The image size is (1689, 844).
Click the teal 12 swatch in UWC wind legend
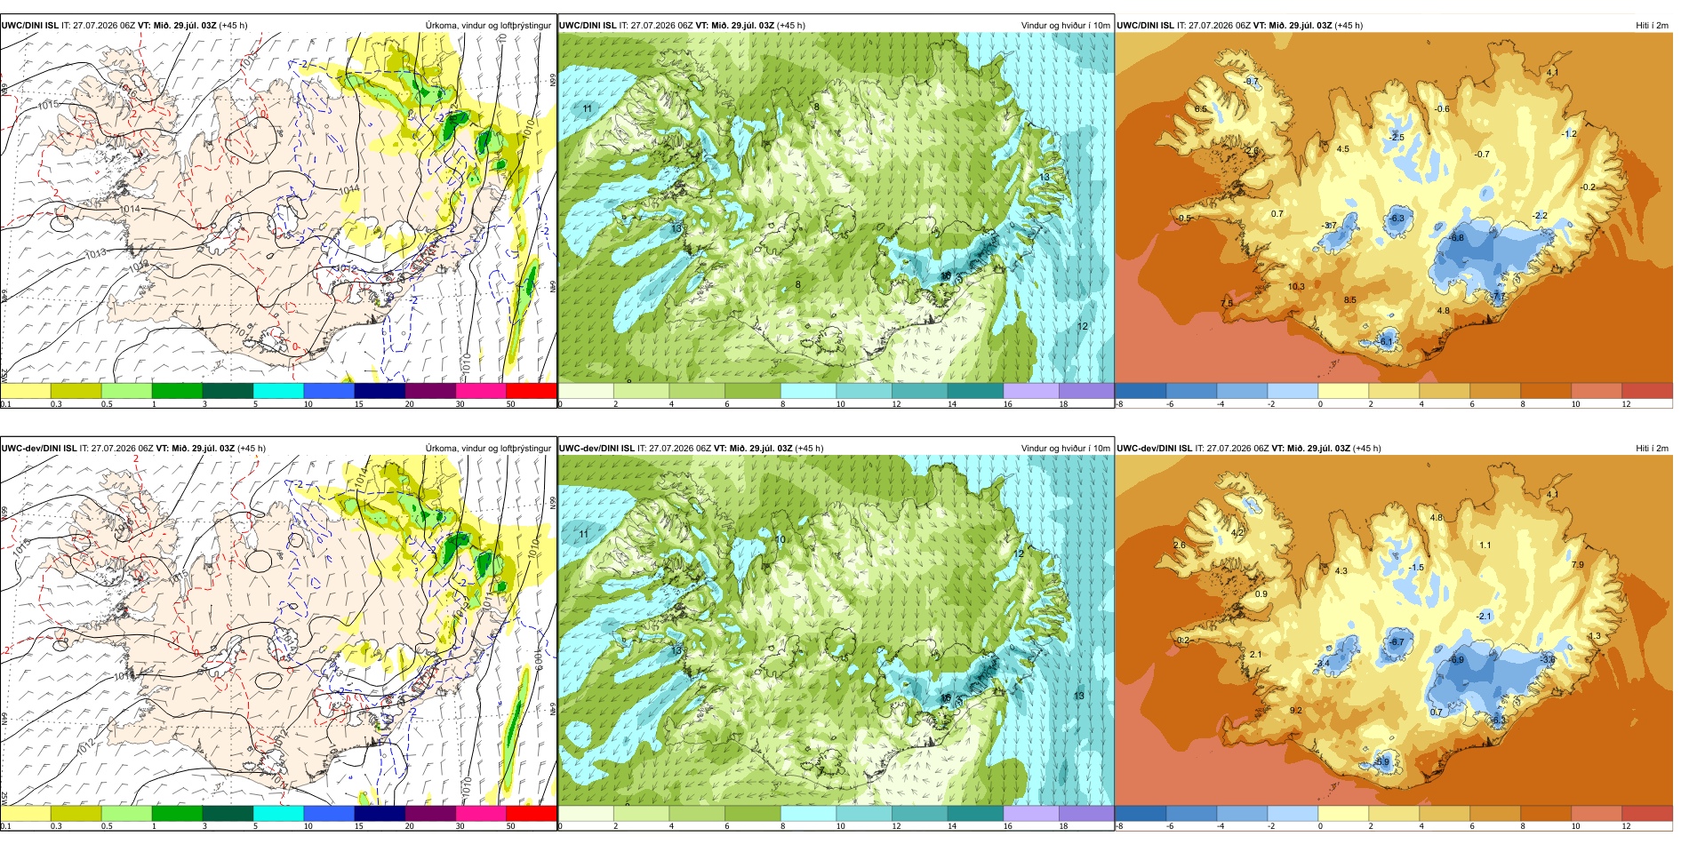tap(919, 391)
